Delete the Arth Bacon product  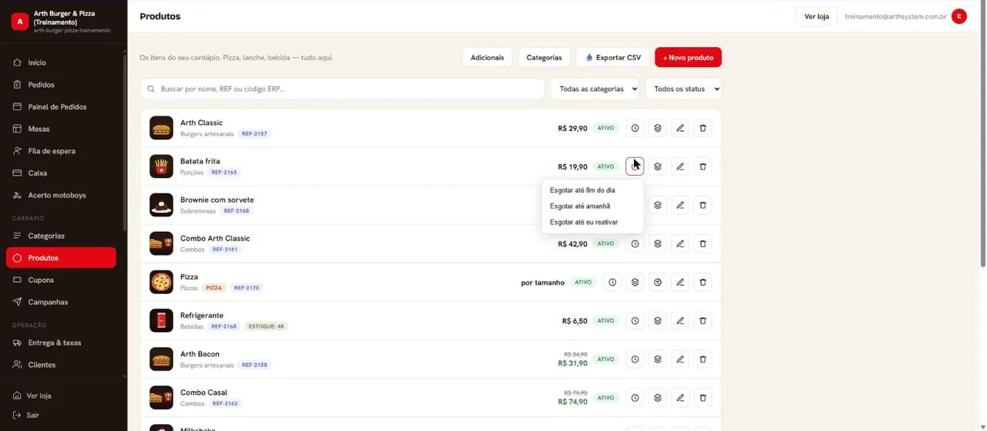pyautogui.click(x=702, y=359)
